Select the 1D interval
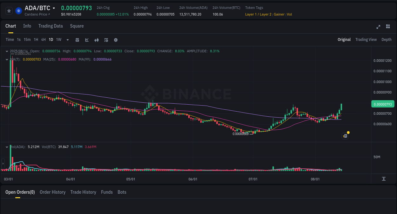The height and width of the screenshot is (214, 397). [x=51, y=40]
